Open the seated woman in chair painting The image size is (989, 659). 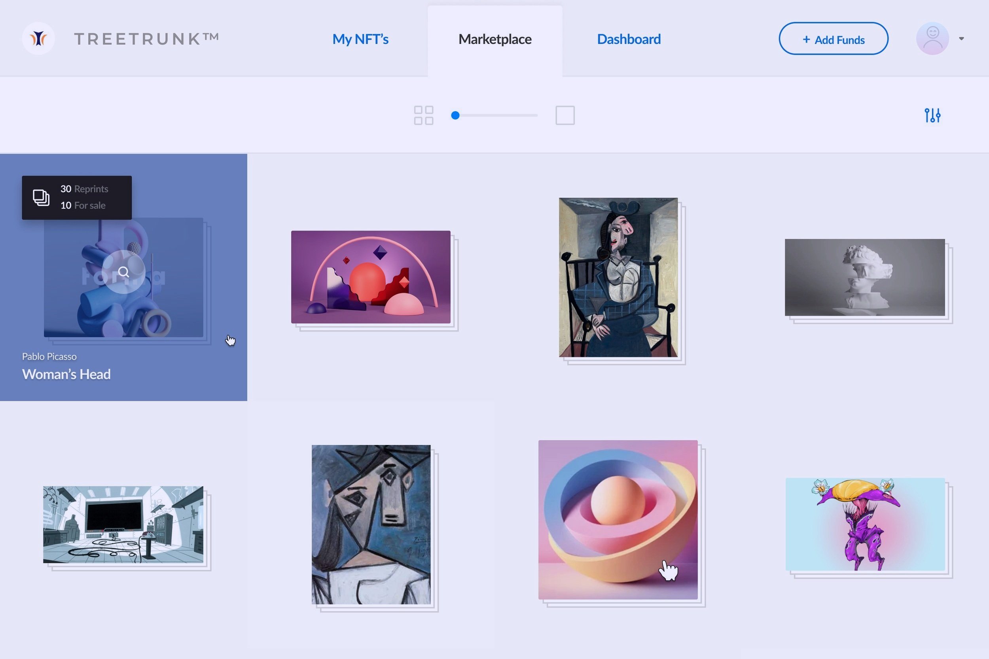click(618, 277)
